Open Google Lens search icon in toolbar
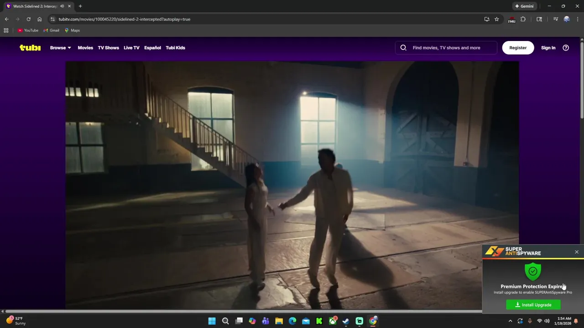This screenshot has width=584, height=328. 539,19
